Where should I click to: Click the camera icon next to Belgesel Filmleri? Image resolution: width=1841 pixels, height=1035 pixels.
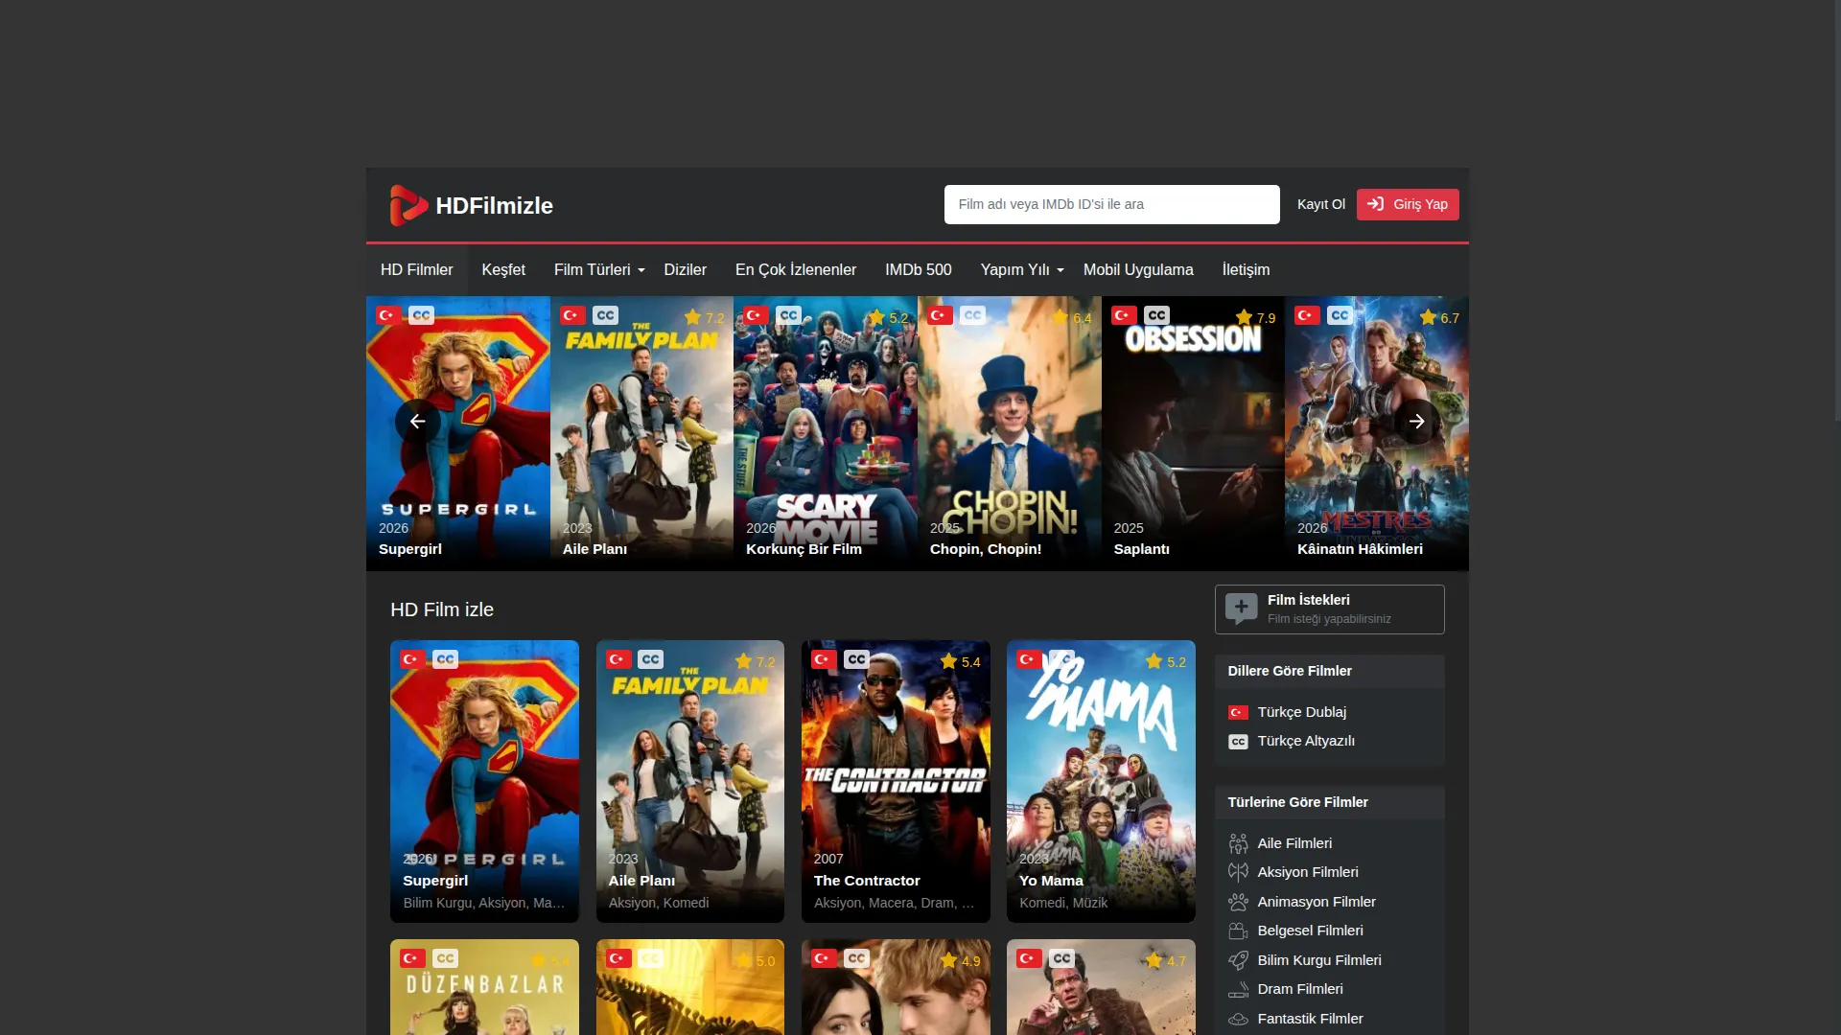coord(1238,931)
